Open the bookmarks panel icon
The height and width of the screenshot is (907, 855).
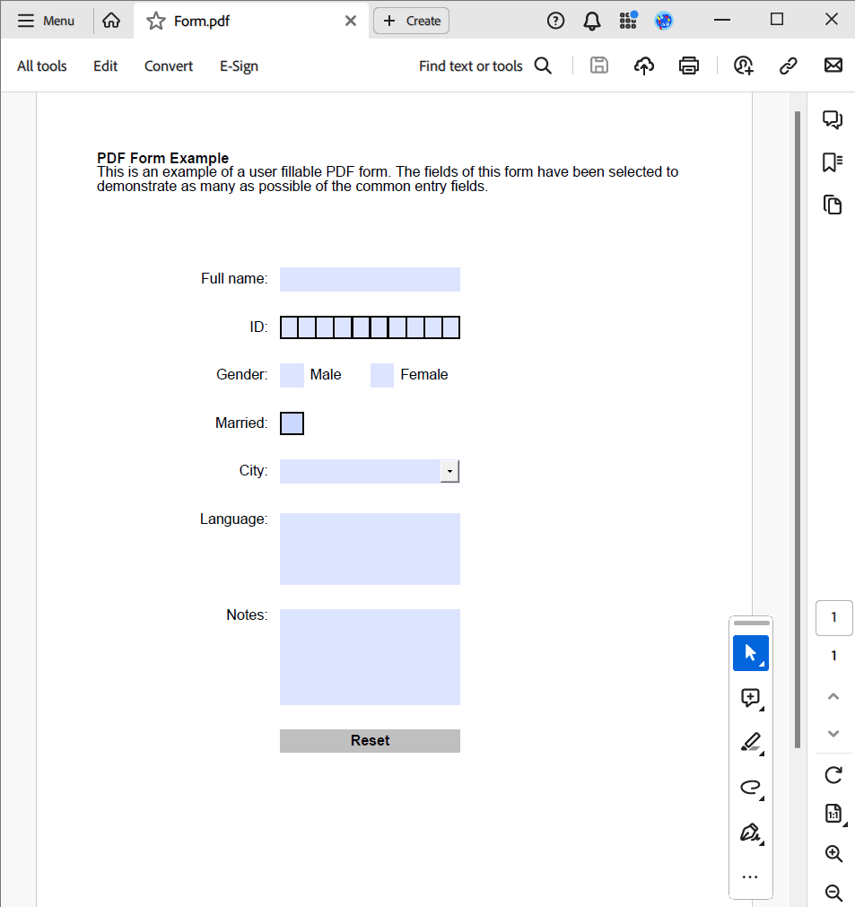coord(833,162)
